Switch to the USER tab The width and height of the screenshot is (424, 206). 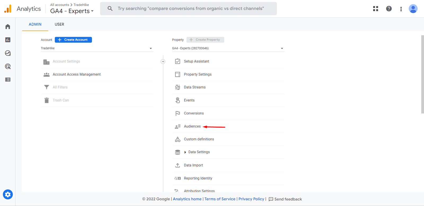pyautogui.click(x=59, y=24)
